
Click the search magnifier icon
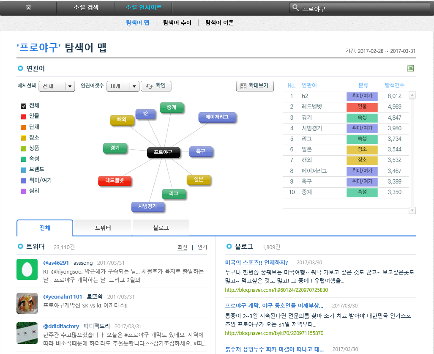296,8
